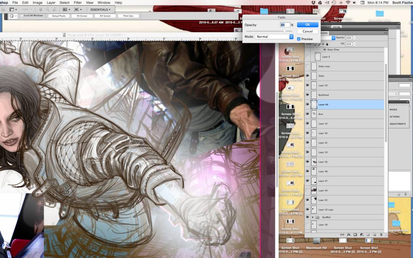Open the Adjustments panel label

(x=397, y=124)
